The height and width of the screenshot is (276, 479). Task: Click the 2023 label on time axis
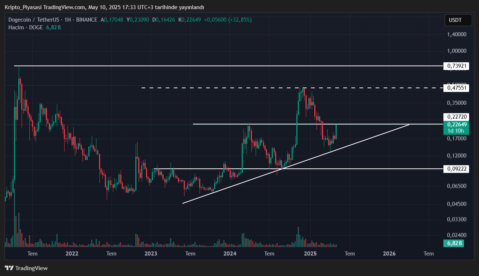(151, 253)
